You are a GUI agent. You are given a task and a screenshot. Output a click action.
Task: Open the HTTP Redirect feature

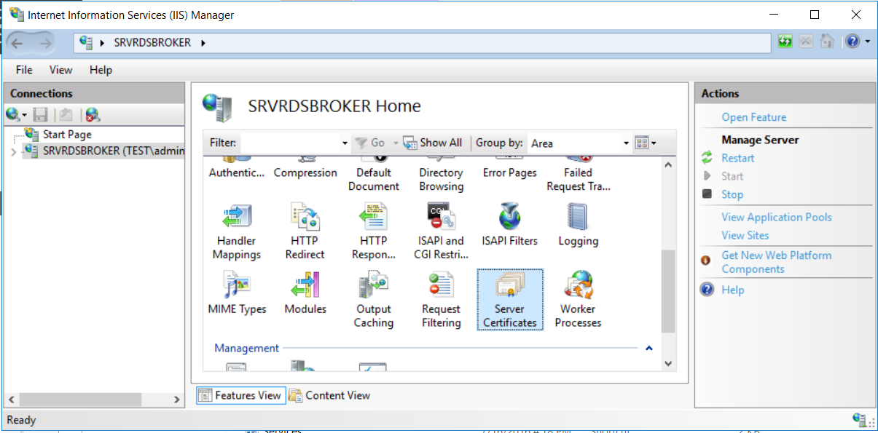pyautogui.click(x=305, y=231)
